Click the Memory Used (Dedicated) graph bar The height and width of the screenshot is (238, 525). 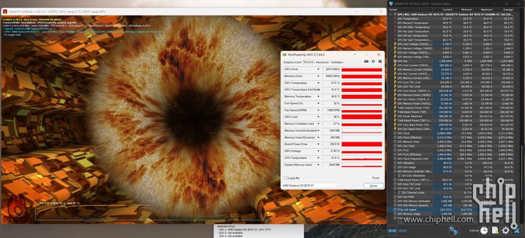pyautogui.click(x=361, y=130)
